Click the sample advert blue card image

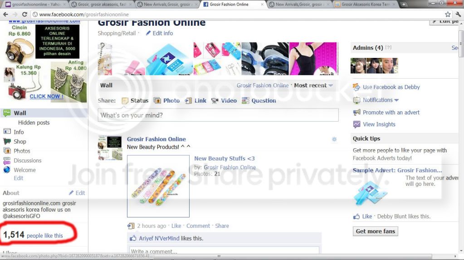tap(370, 192)
